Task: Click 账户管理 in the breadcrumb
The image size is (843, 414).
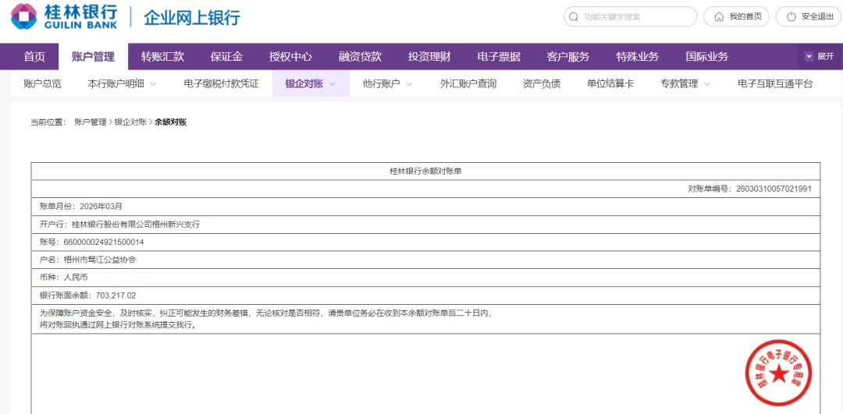Action: (x=91, y=122)
